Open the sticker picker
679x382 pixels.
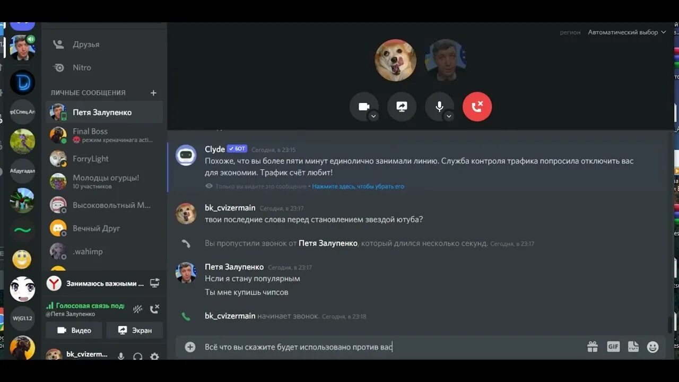633,347
